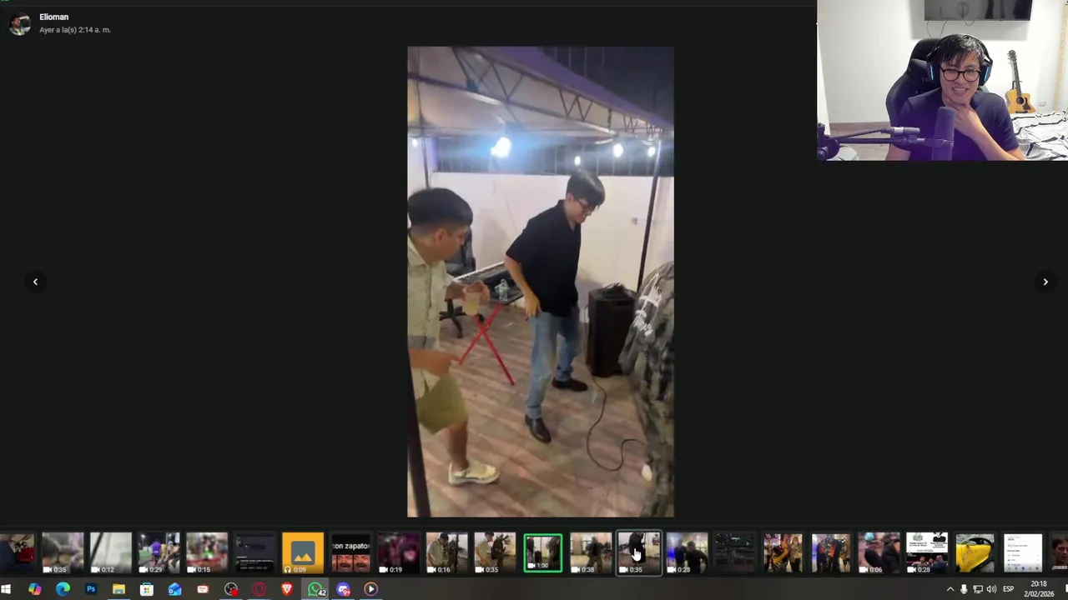Open the Windows Start menu
The height and width of the screenshot is (600, 1068).
6,589
